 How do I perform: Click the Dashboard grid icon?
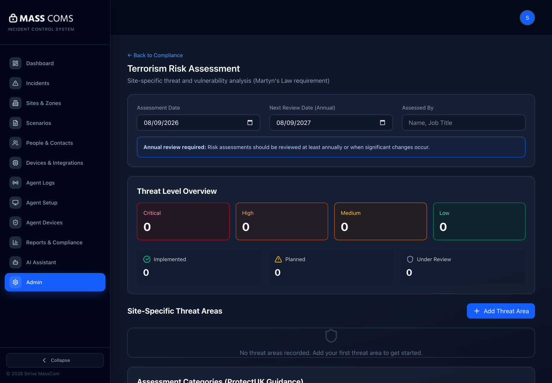tap(15, 63)
